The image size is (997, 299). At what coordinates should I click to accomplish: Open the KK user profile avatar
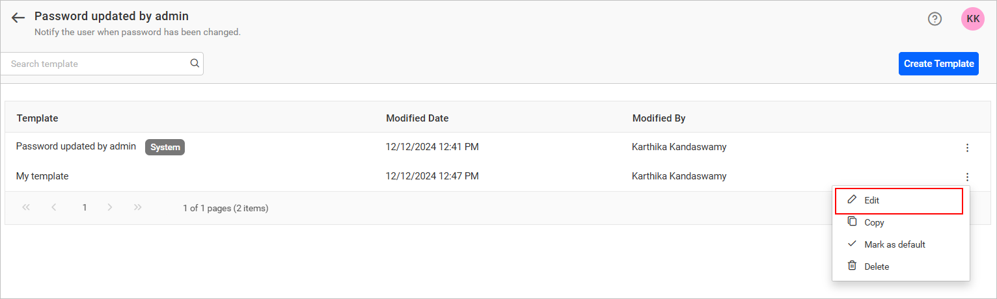click(x=973, y=19)
